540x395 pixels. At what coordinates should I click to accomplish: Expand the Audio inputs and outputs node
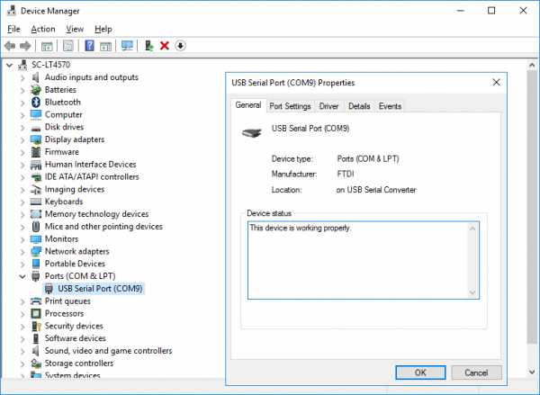click(22, 77)
